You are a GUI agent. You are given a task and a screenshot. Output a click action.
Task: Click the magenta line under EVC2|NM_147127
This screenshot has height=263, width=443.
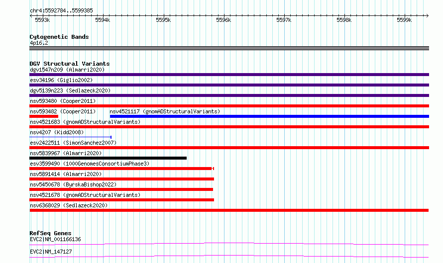[x=229, y=256]
